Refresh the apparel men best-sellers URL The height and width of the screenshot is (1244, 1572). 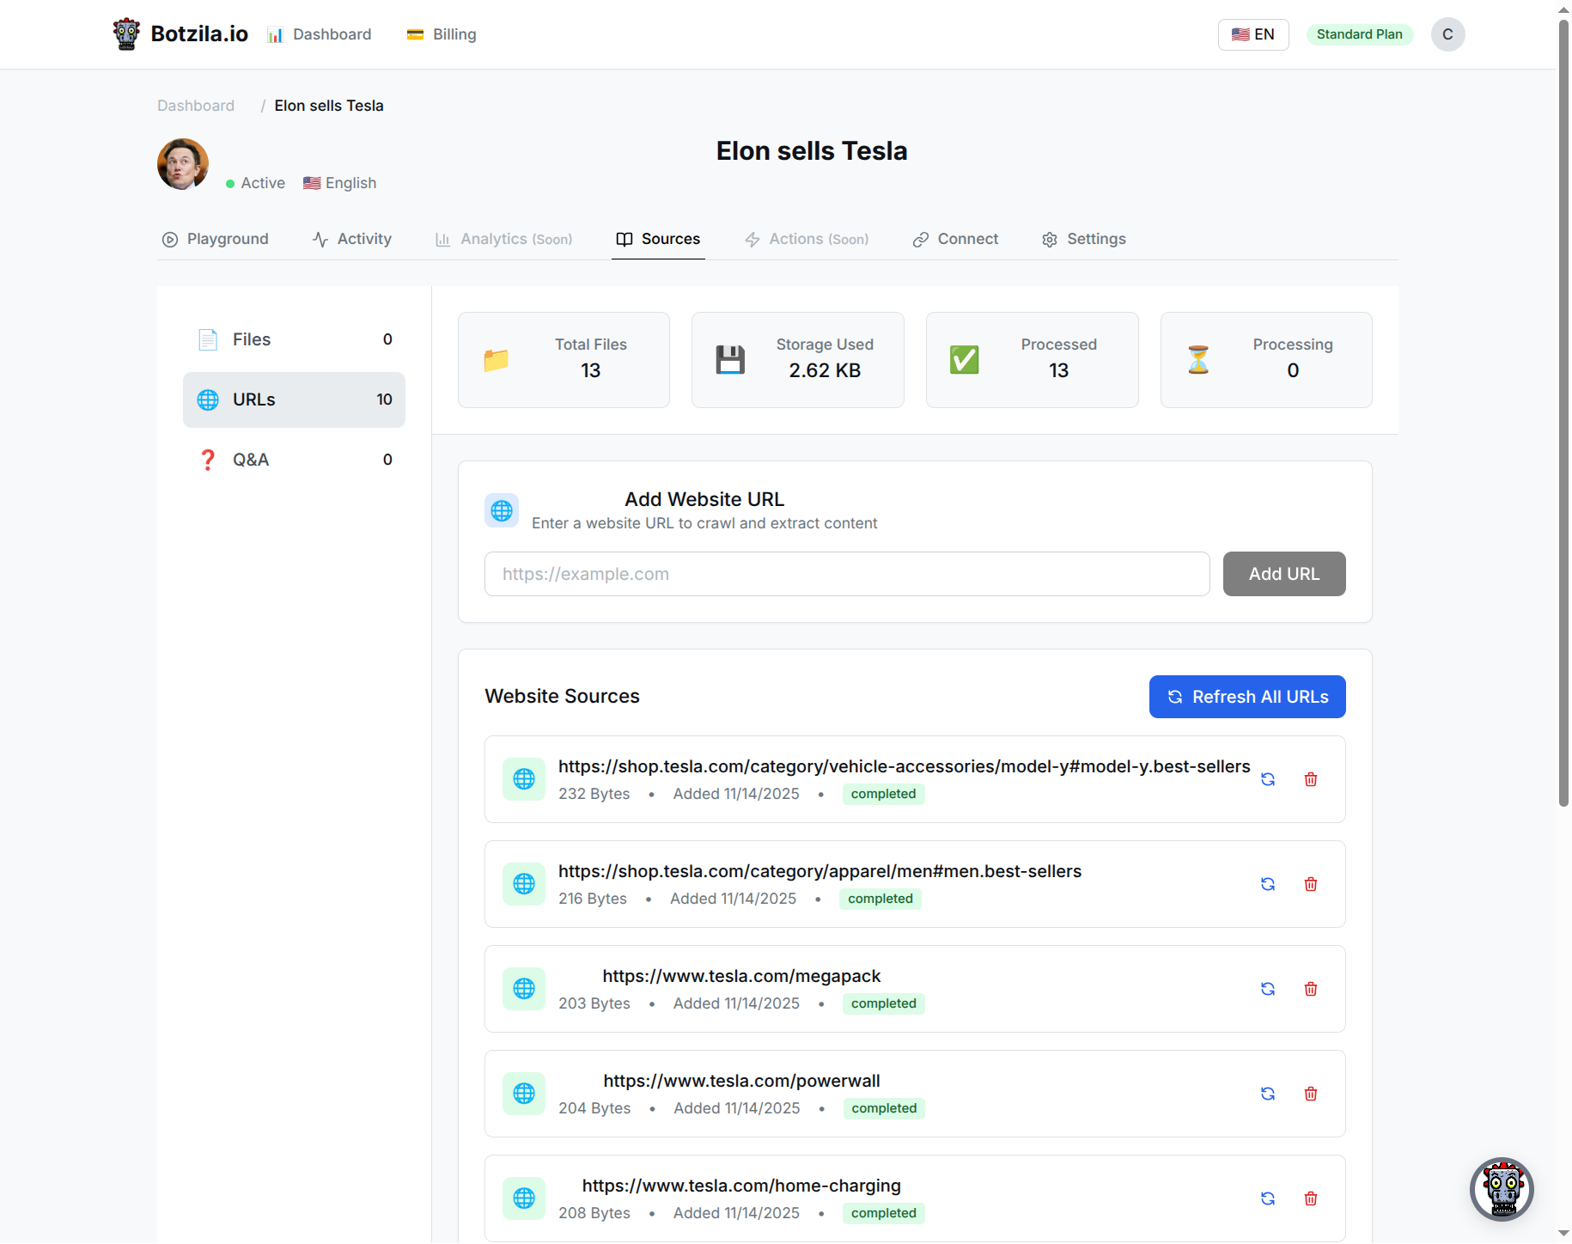(x=1268, y=884)
